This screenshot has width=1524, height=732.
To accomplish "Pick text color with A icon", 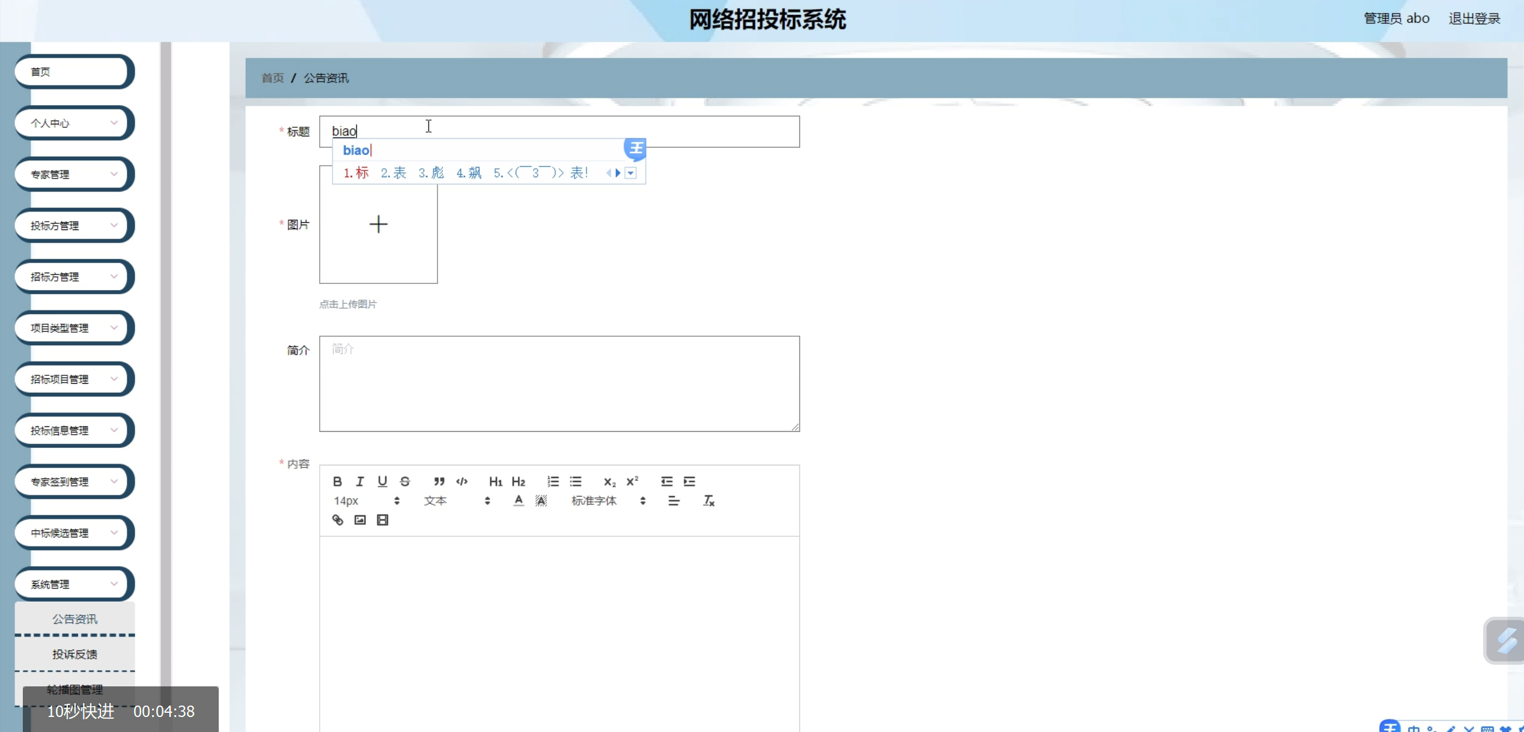I will [518, 501].
